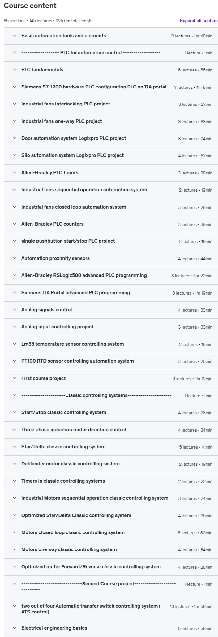Click chevron icon beside Analog signals control
This screenshot has height=637, width=218.
coord(15,310)
